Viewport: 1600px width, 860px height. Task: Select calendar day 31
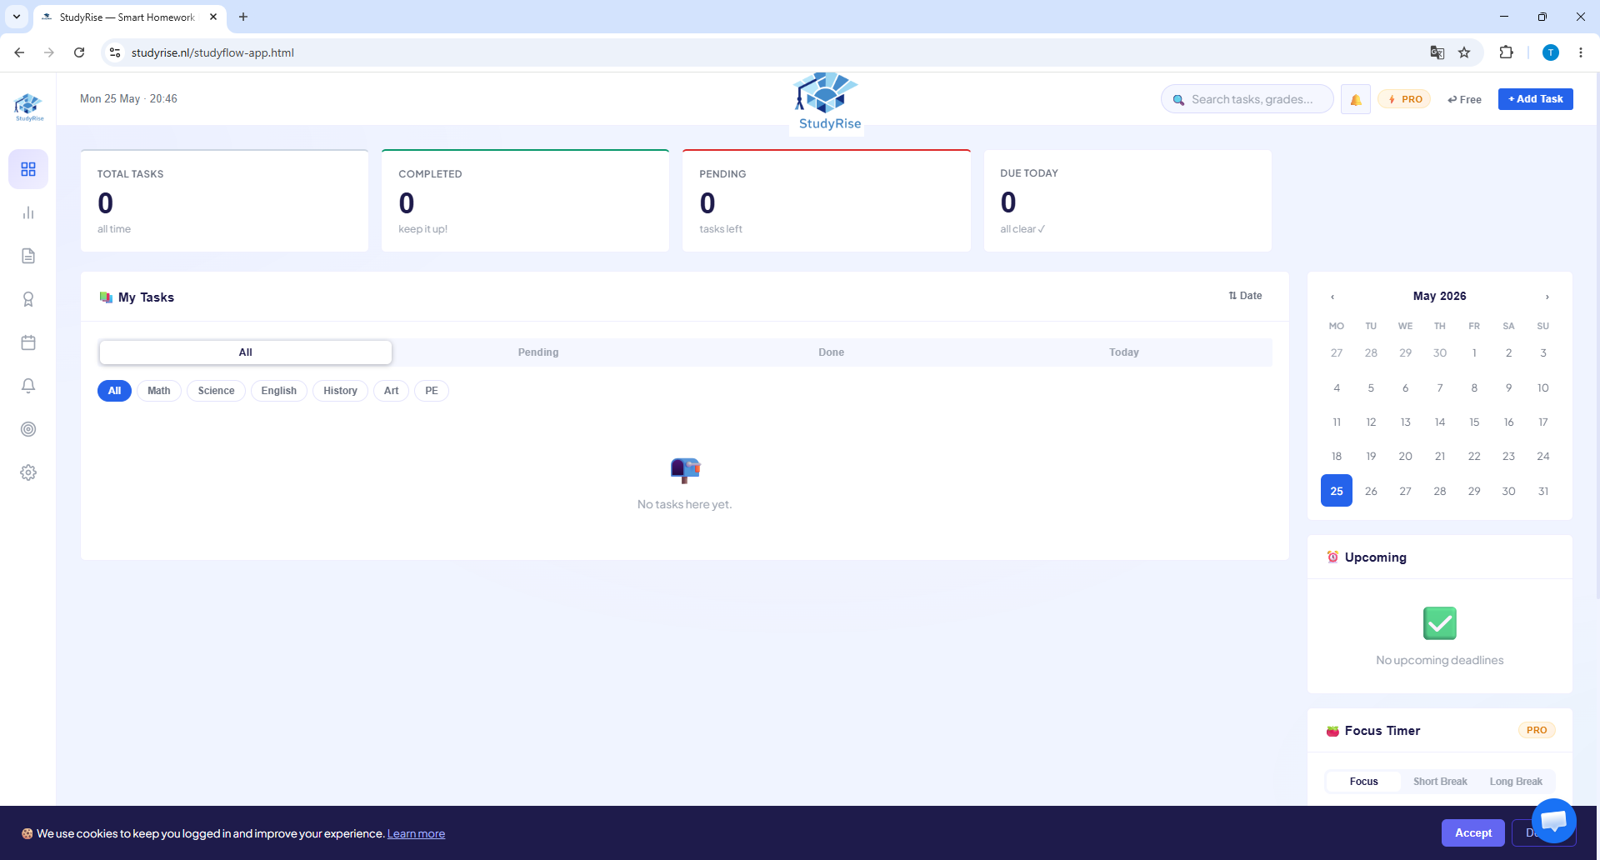tap(1543, 491)
